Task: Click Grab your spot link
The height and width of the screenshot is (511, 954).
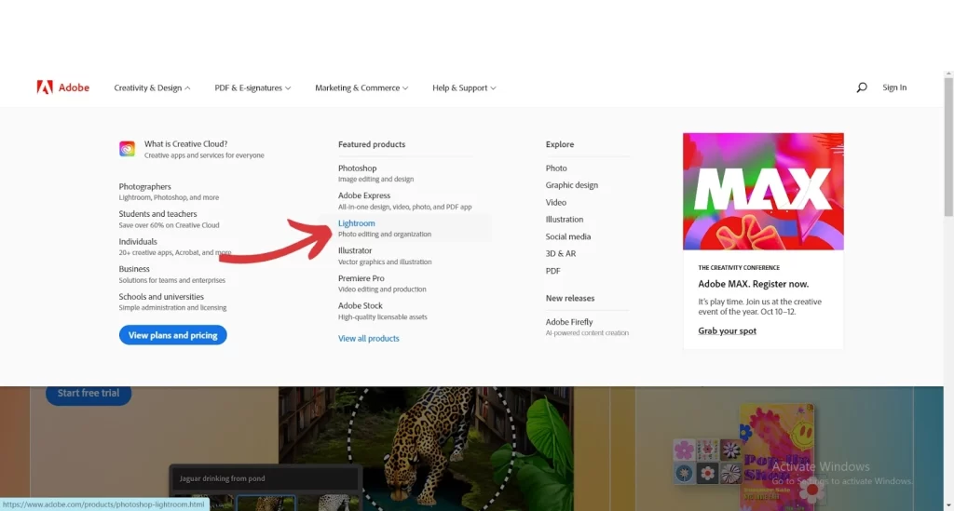Action: pos(727,331)
